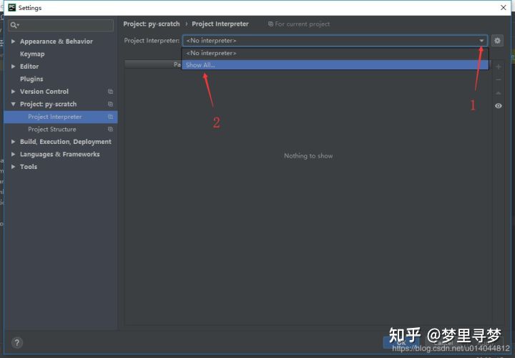Open the interpreter gear settings button
The image size is (515, 358).
[497, 40]
